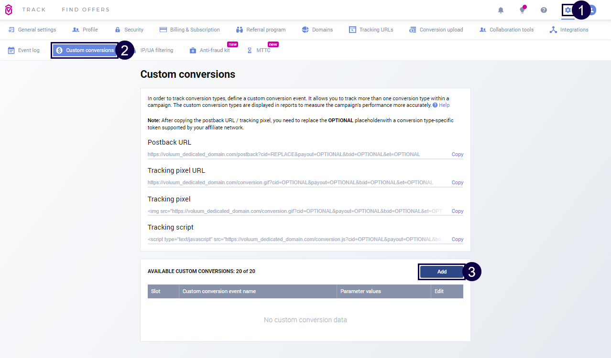Open FIND OFFERS in top navigation
The width and height of the screenshot is (611, 358).
86,10
